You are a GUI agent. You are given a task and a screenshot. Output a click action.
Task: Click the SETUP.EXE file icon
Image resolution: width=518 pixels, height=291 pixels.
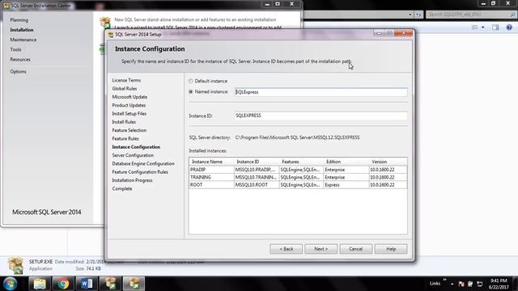15,265
